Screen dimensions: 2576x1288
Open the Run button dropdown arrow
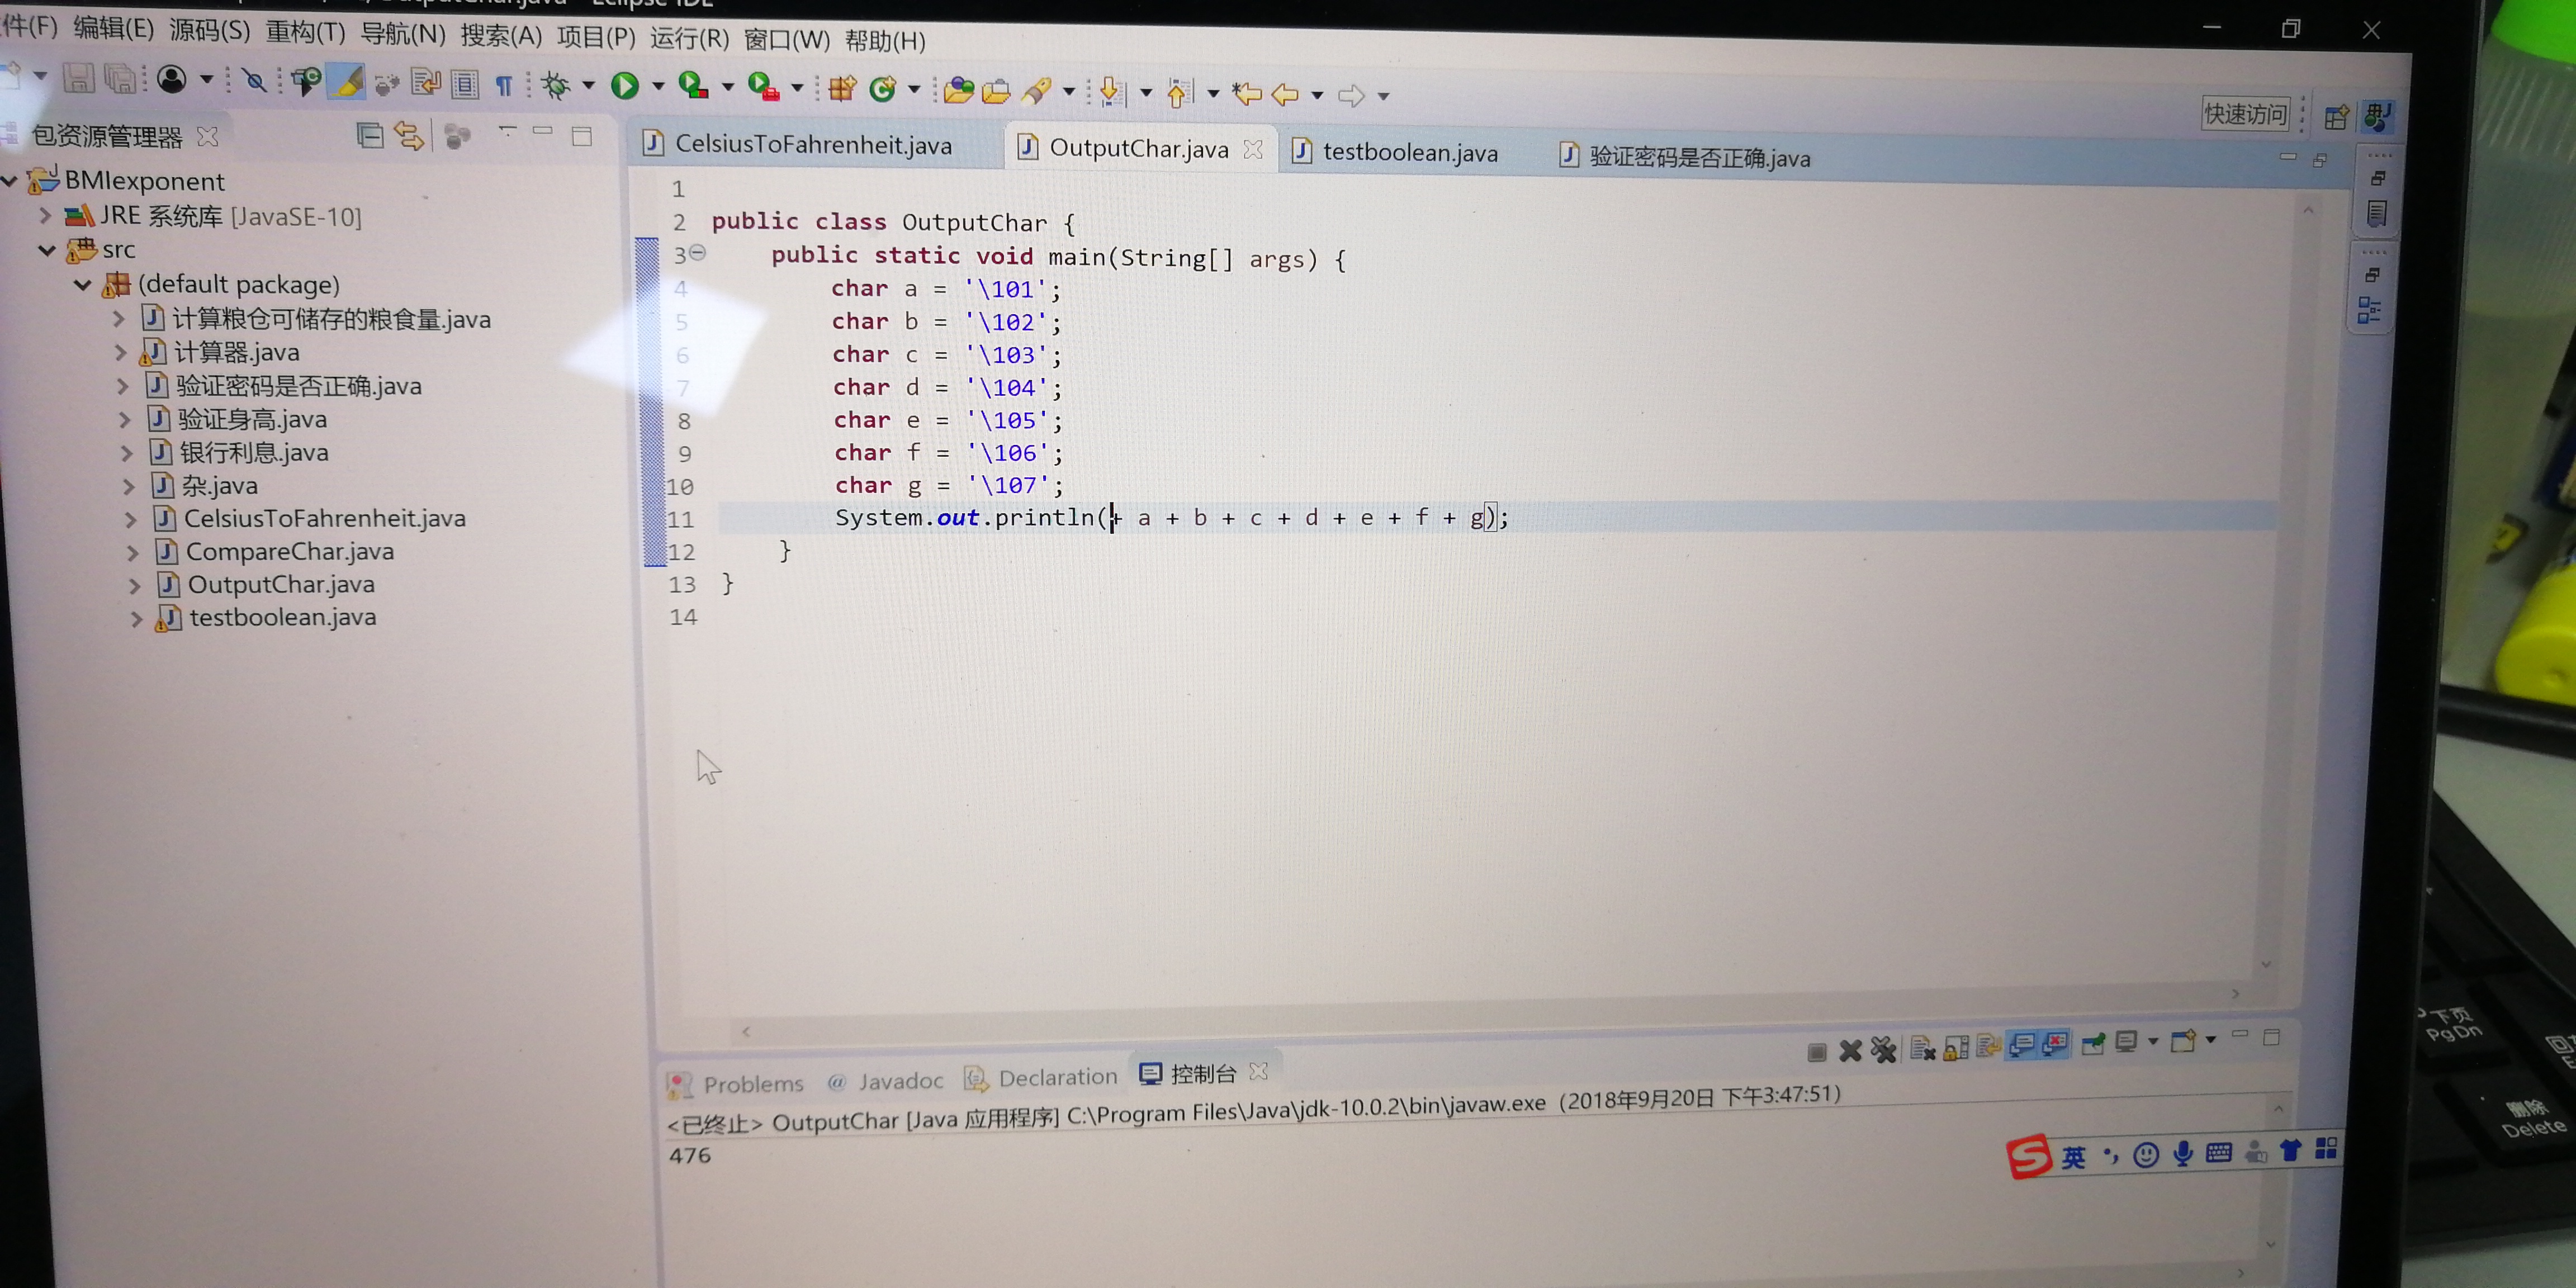click(x=658, y=87)
